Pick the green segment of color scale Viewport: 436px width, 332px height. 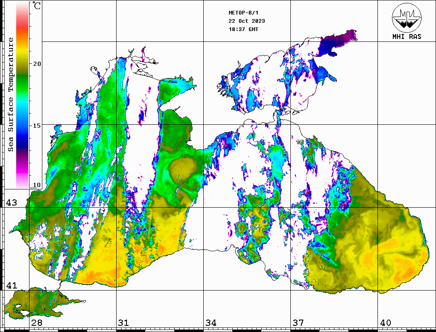tap(22, 85)
